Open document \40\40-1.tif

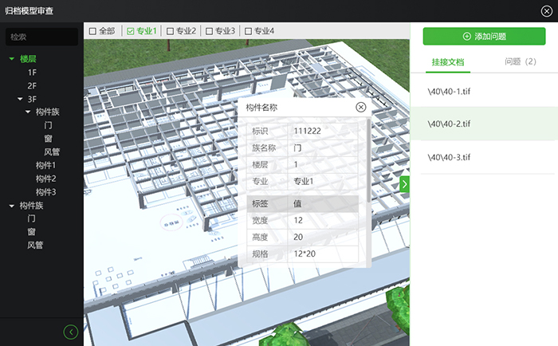pos(449,91)
